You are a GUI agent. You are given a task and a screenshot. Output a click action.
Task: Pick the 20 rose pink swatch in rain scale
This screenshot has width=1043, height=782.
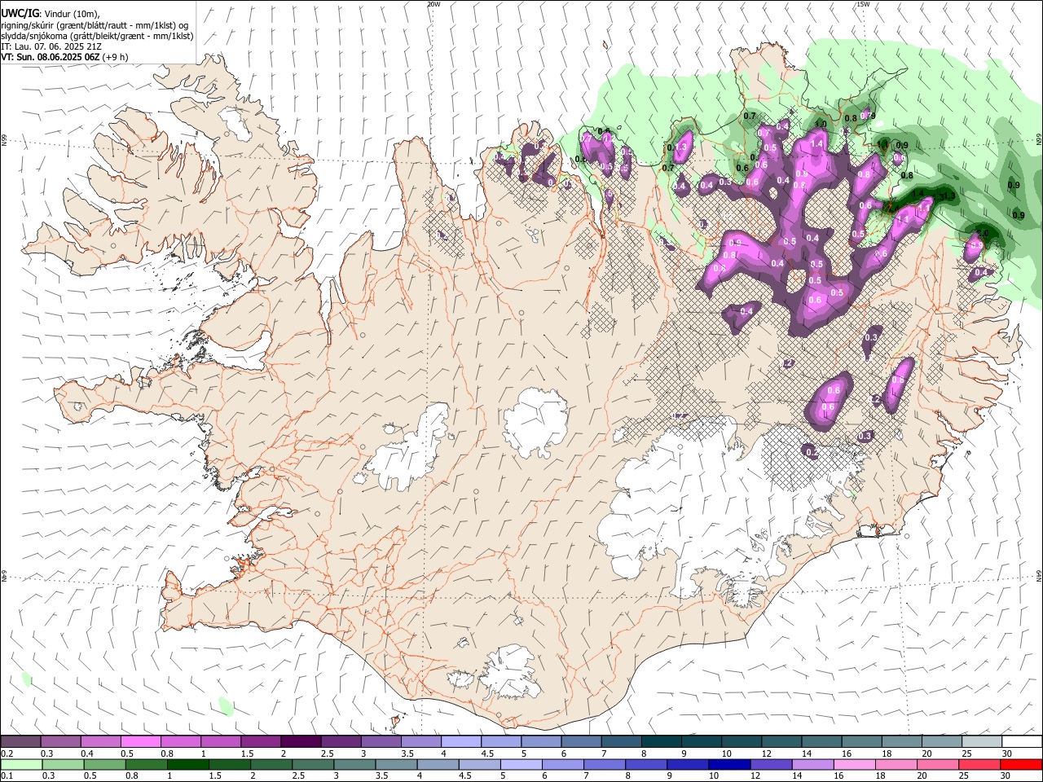[938, 764]
